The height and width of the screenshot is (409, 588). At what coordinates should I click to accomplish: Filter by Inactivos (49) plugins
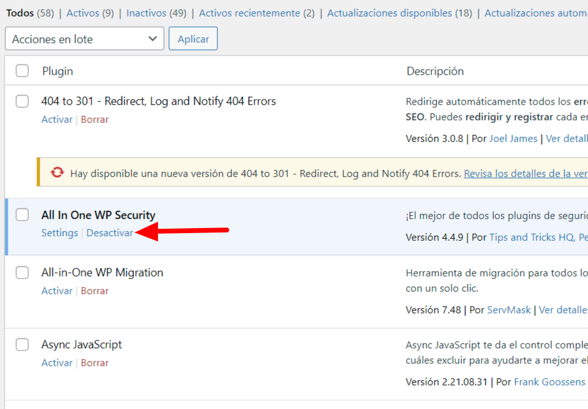coord(156,13)
